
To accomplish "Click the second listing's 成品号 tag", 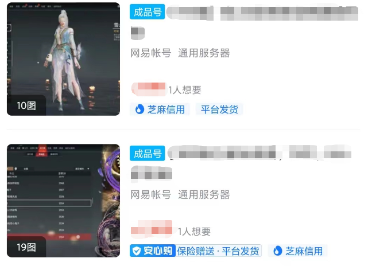I will coord(148,154).
